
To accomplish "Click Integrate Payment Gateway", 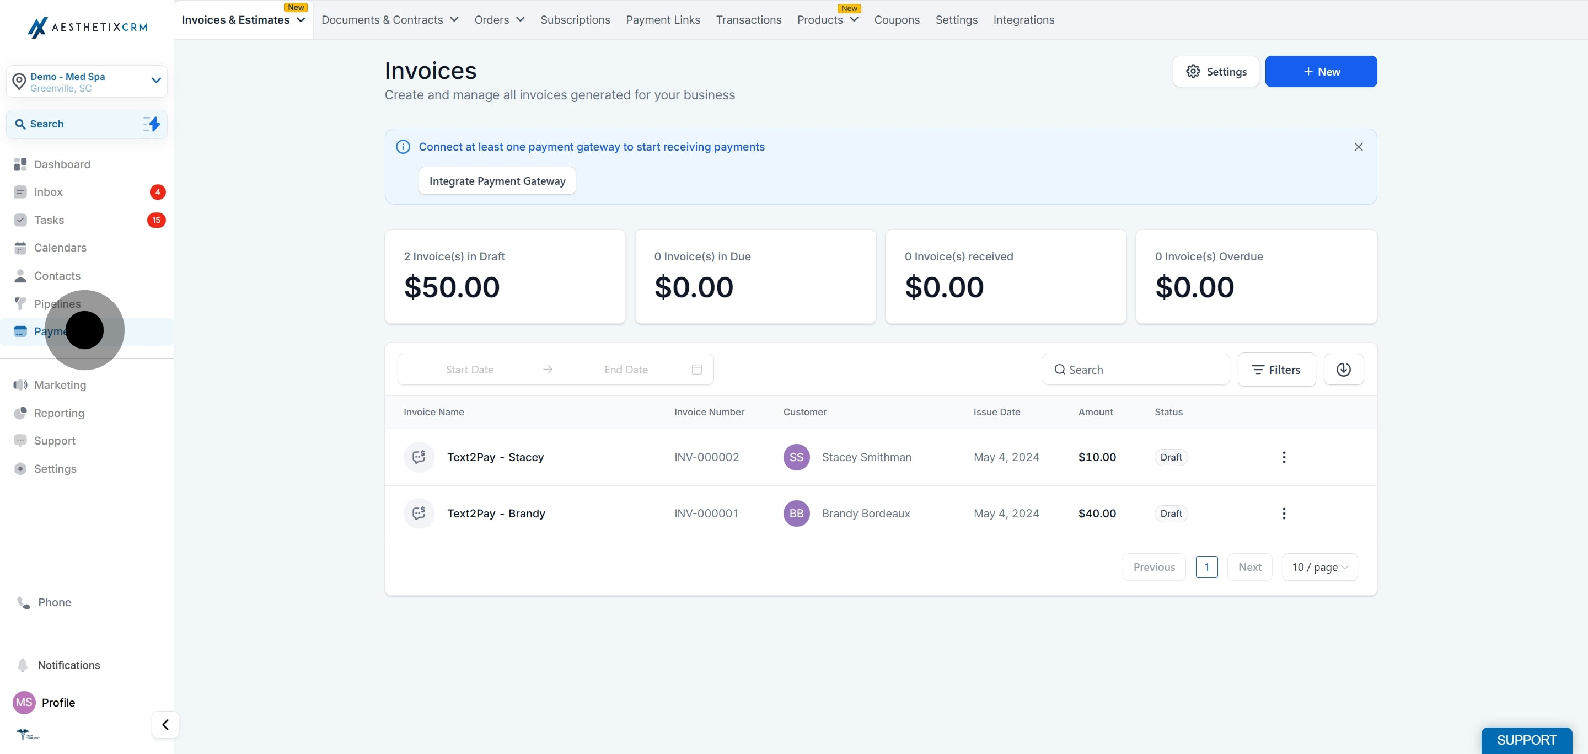I will coord(497,180).
